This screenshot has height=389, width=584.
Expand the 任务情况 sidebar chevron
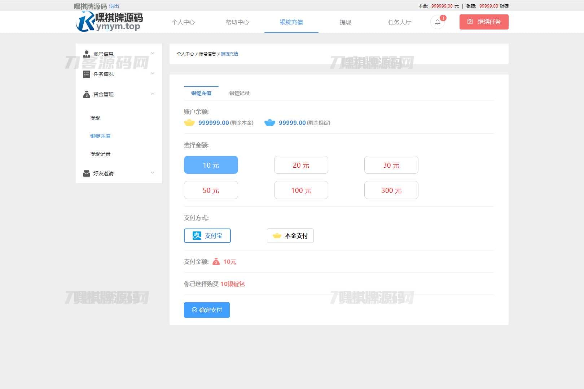coord(153,73)
